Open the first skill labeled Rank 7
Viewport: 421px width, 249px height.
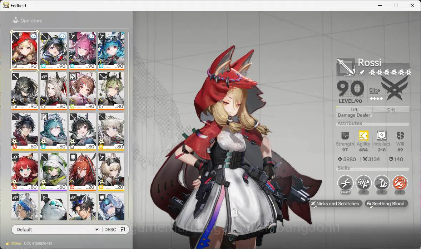click(x=345, y=184)
